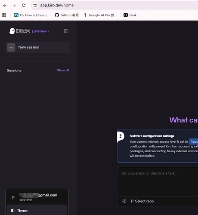Click the browser forward arrow
This screenshot has height=215, width=198.
point(14,6)
